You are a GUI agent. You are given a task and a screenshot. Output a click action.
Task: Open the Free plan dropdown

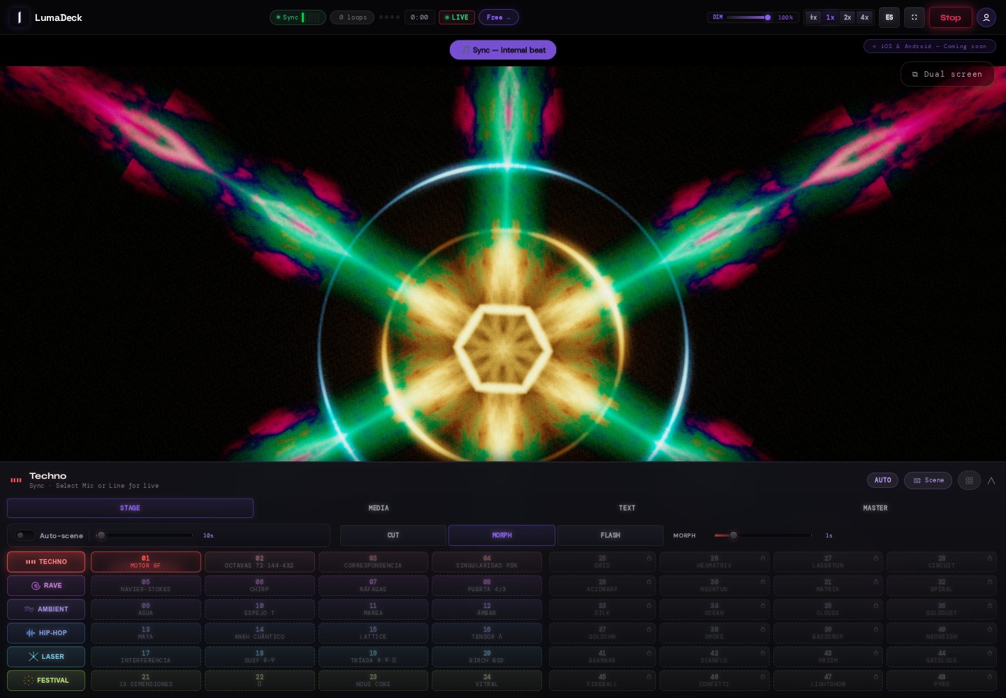click(499, 17)
